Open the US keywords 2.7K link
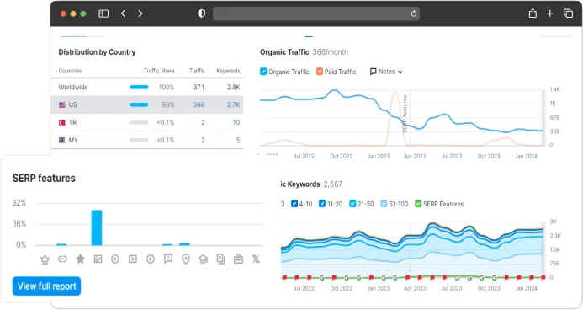Image resolution: width=583 pixels, height=310 pixels. [234, 105]
